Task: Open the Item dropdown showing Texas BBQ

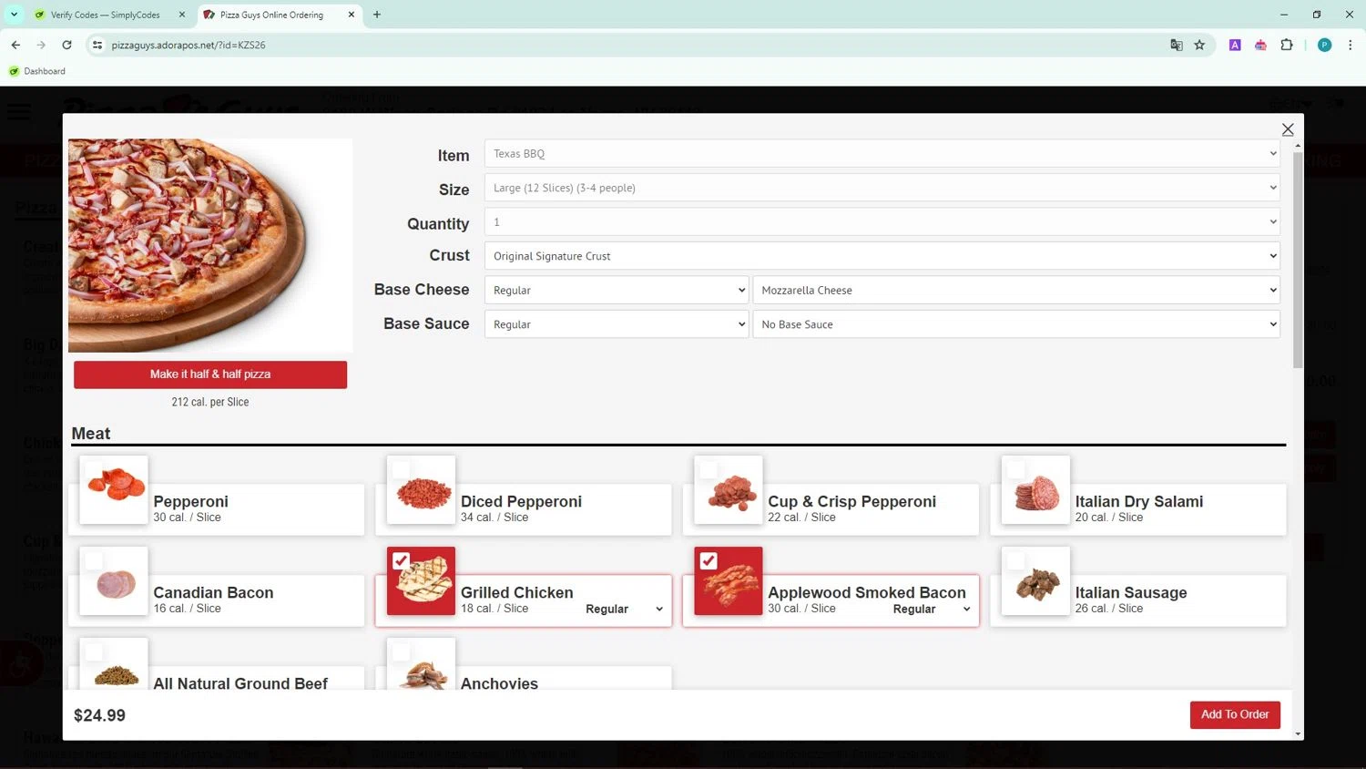Action: point(882,153)
